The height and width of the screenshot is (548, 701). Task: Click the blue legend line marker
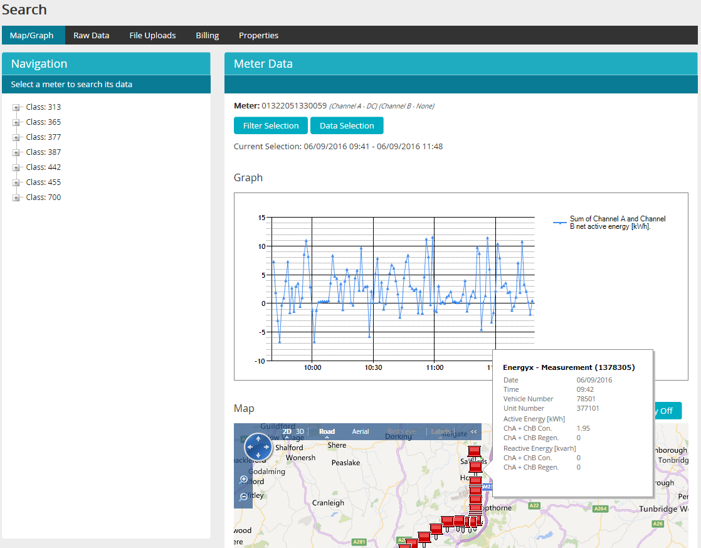[x=560, y=223]
